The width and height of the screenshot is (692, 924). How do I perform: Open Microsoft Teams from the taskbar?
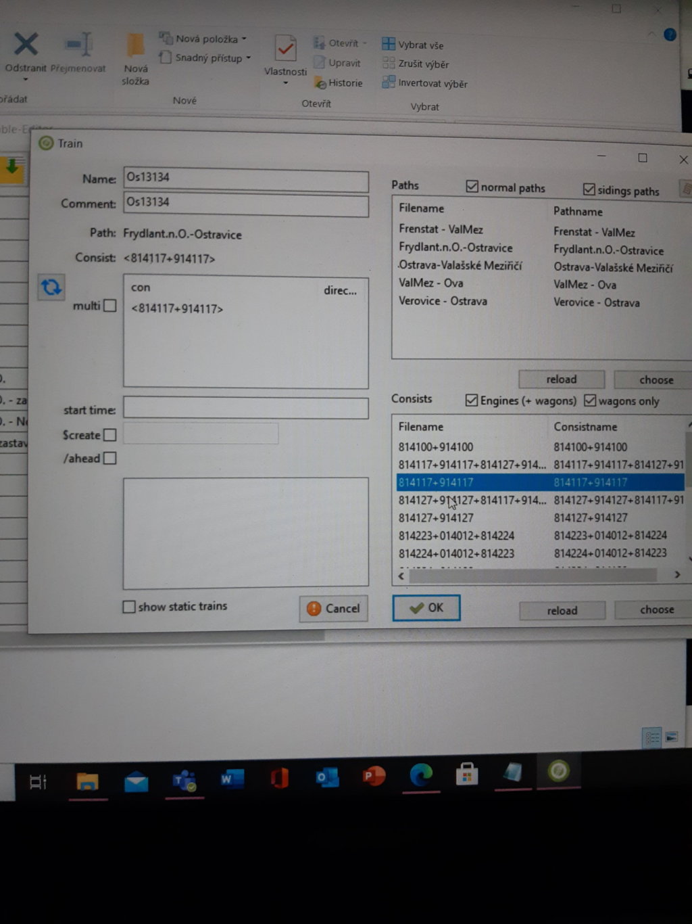tap(184, 781)
